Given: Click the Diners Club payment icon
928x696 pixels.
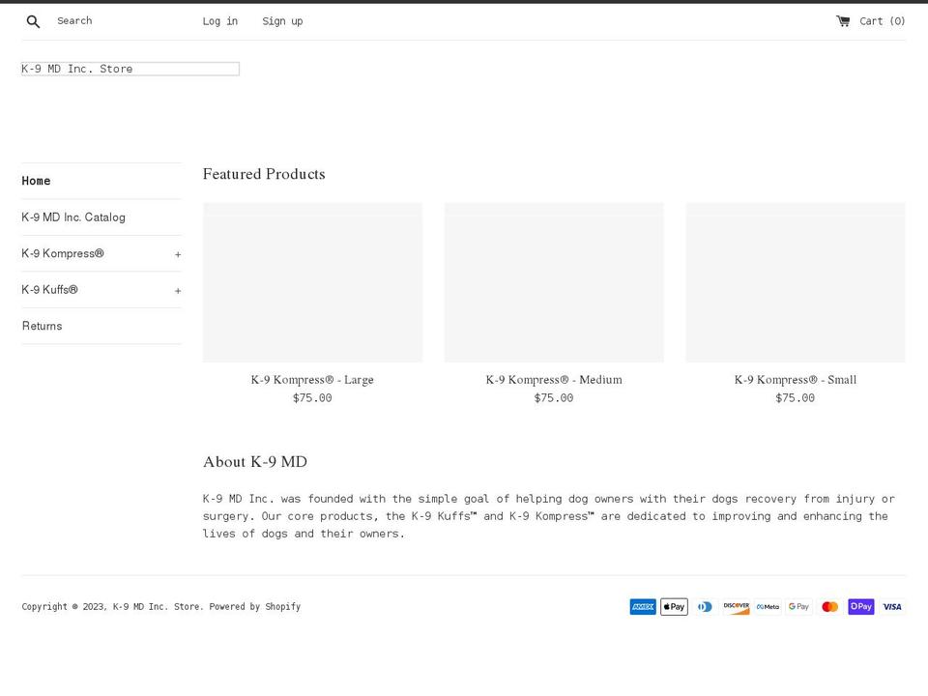Looking at the screenshot, I should coord(705,607).
